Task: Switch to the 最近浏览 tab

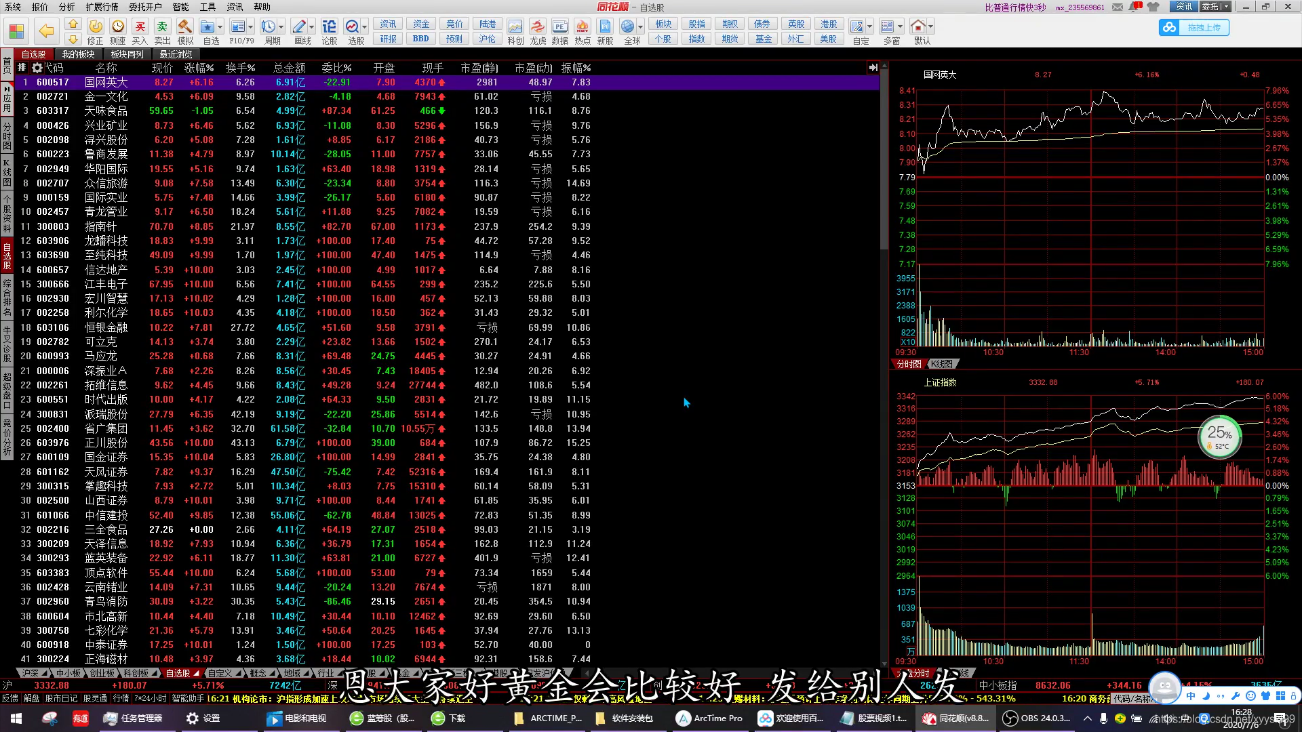Action: (x=176, y=54)
